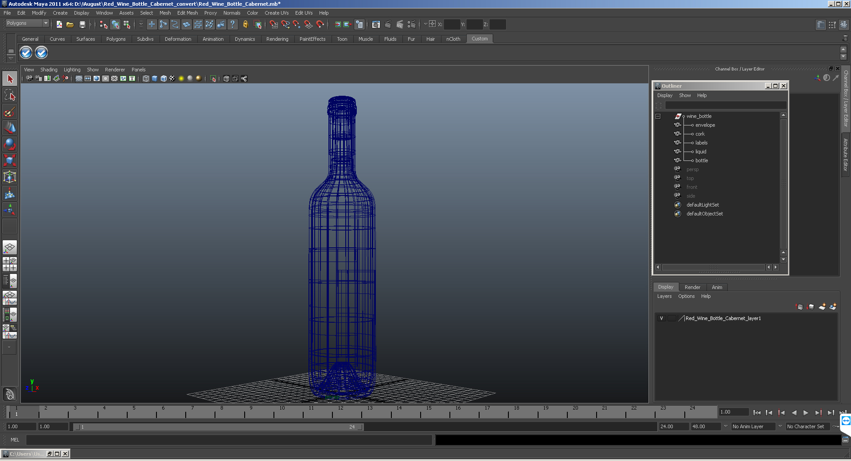Toggle Film Gate icon in viewport toolbar
This screenshot has height=461, width=851.
pos(88,78)
